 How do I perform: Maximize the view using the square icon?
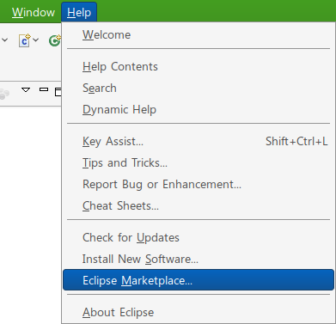58,92
